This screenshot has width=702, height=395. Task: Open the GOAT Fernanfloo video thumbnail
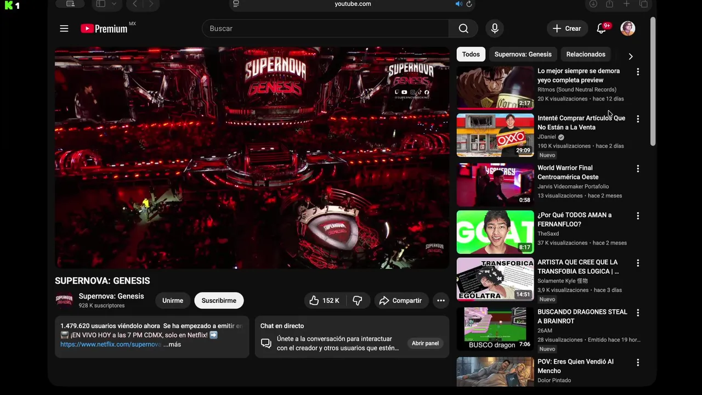tap(495, 232)
